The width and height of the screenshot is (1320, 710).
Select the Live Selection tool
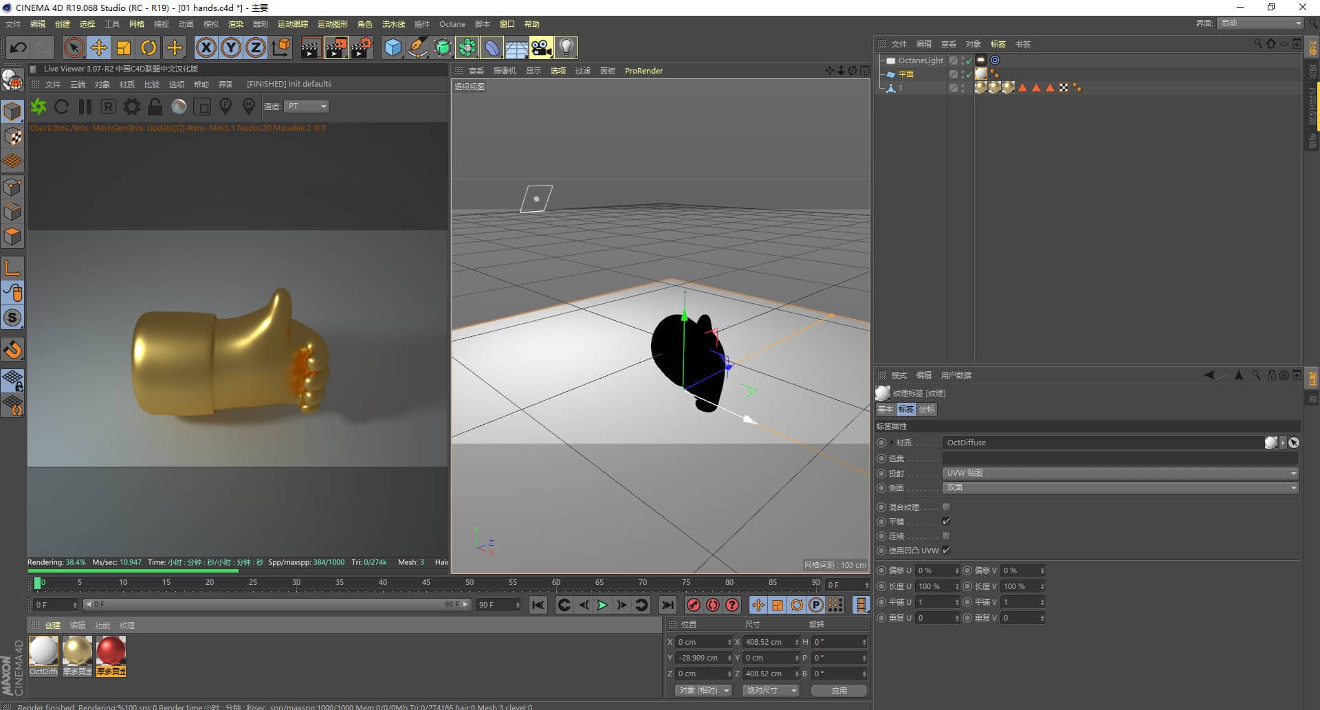[x=74, y=47]
